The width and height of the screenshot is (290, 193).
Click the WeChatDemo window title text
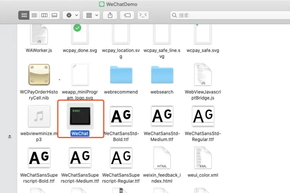[122, 4]
